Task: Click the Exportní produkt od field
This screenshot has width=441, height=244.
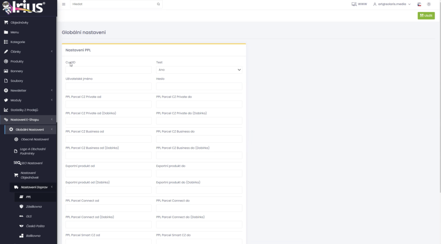Action: coord(108,173)
